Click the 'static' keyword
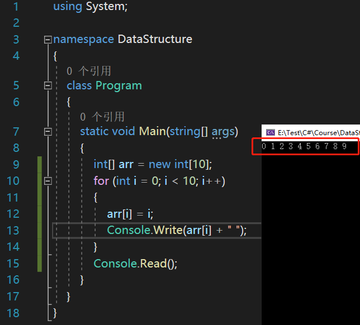The width and height of the screenshot is (360, 325). coord(94,132)
